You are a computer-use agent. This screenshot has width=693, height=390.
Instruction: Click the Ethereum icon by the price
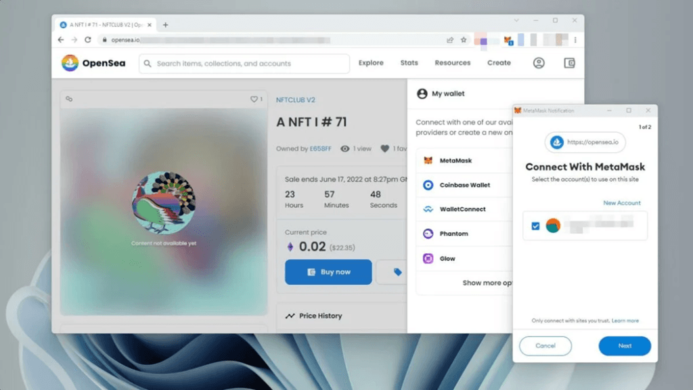(290, 246)
